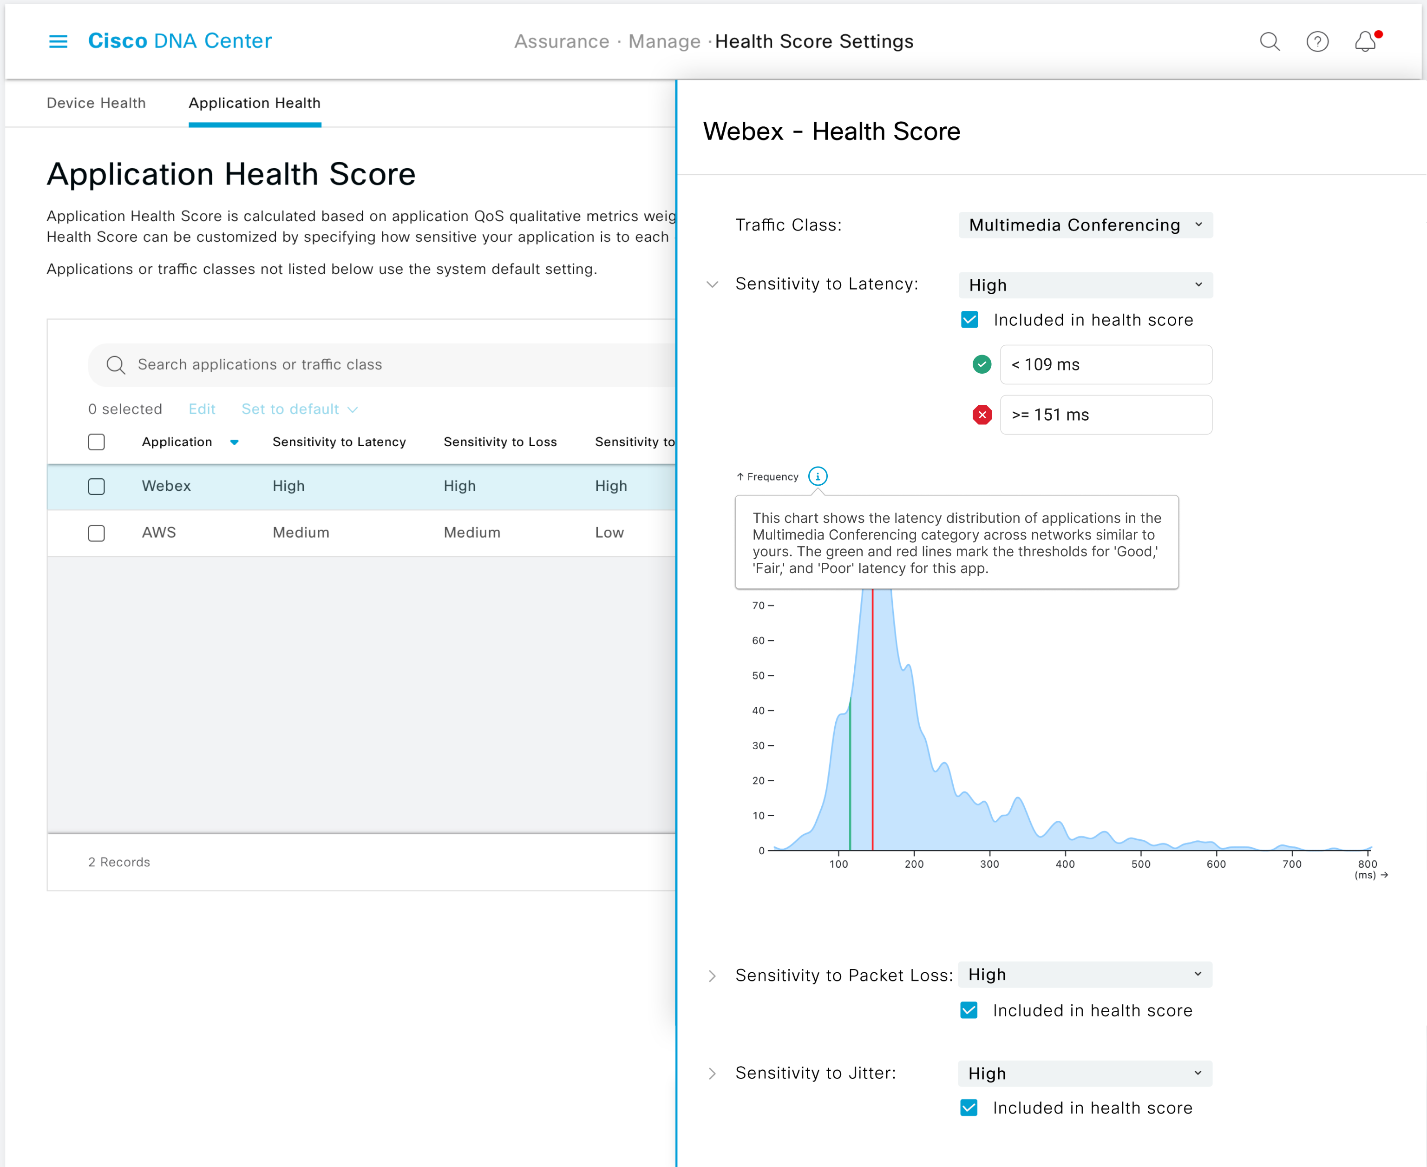The width and height of the screenshot is (1427, 1167).
Task: Click the 0 selected label
Action: (x=125, y=409)
